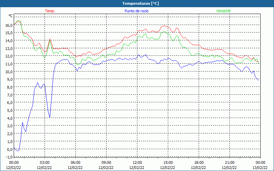This screenshot has height=171, width=274.
Task: Click the '03:00' time axis label
Action: (45, 163)
